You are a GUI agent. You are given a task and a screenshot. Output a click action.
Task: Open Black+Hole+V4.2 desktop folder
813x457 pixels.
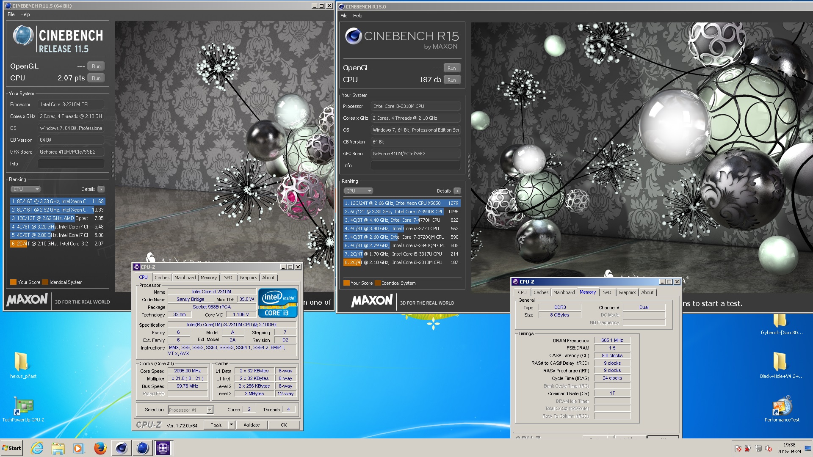782,365
